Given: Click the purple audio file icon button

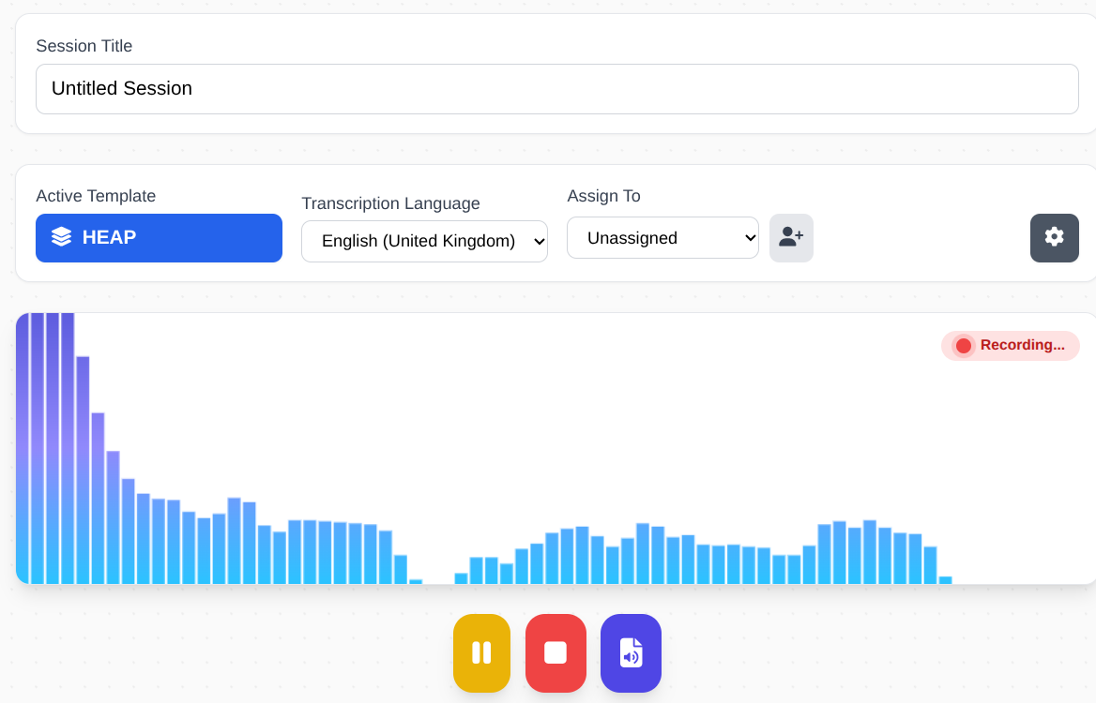Looking at the screenshot, I should coord(631,653).
